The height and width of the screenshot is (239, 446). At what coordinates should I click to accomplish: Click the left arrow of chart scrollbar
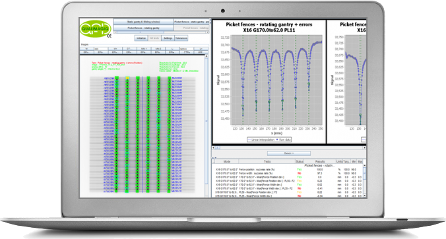[x=214, y=147]
